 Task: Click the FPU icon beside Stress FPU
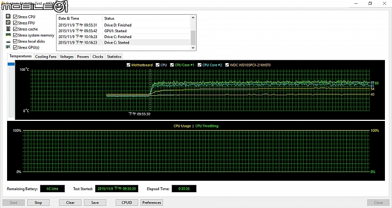[x=8, y=22]
